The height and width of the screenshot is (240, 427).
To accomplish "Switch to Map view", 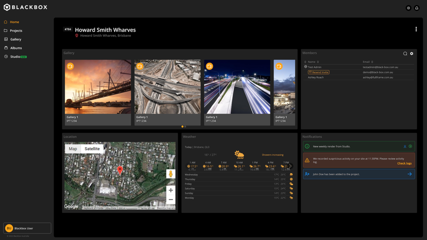I will (x=73, y=149).
